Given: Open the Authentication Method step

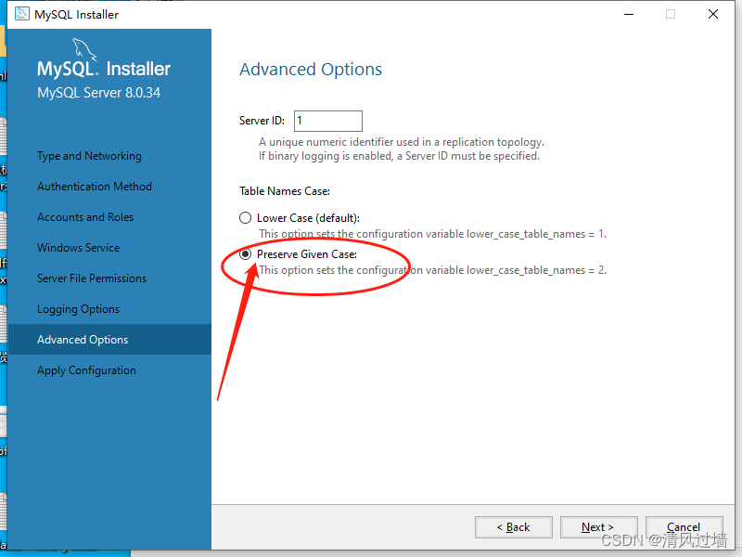Looking at the screenshot, I should [x=95, y=187].
